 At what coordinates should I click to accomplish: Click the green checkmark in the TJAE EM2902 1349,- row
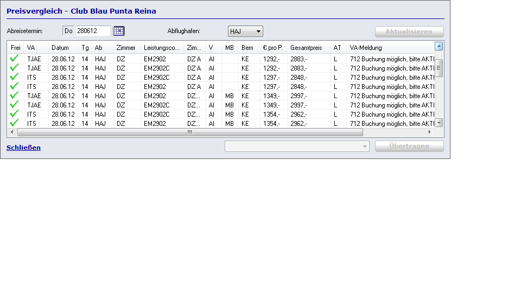(14, 95)
